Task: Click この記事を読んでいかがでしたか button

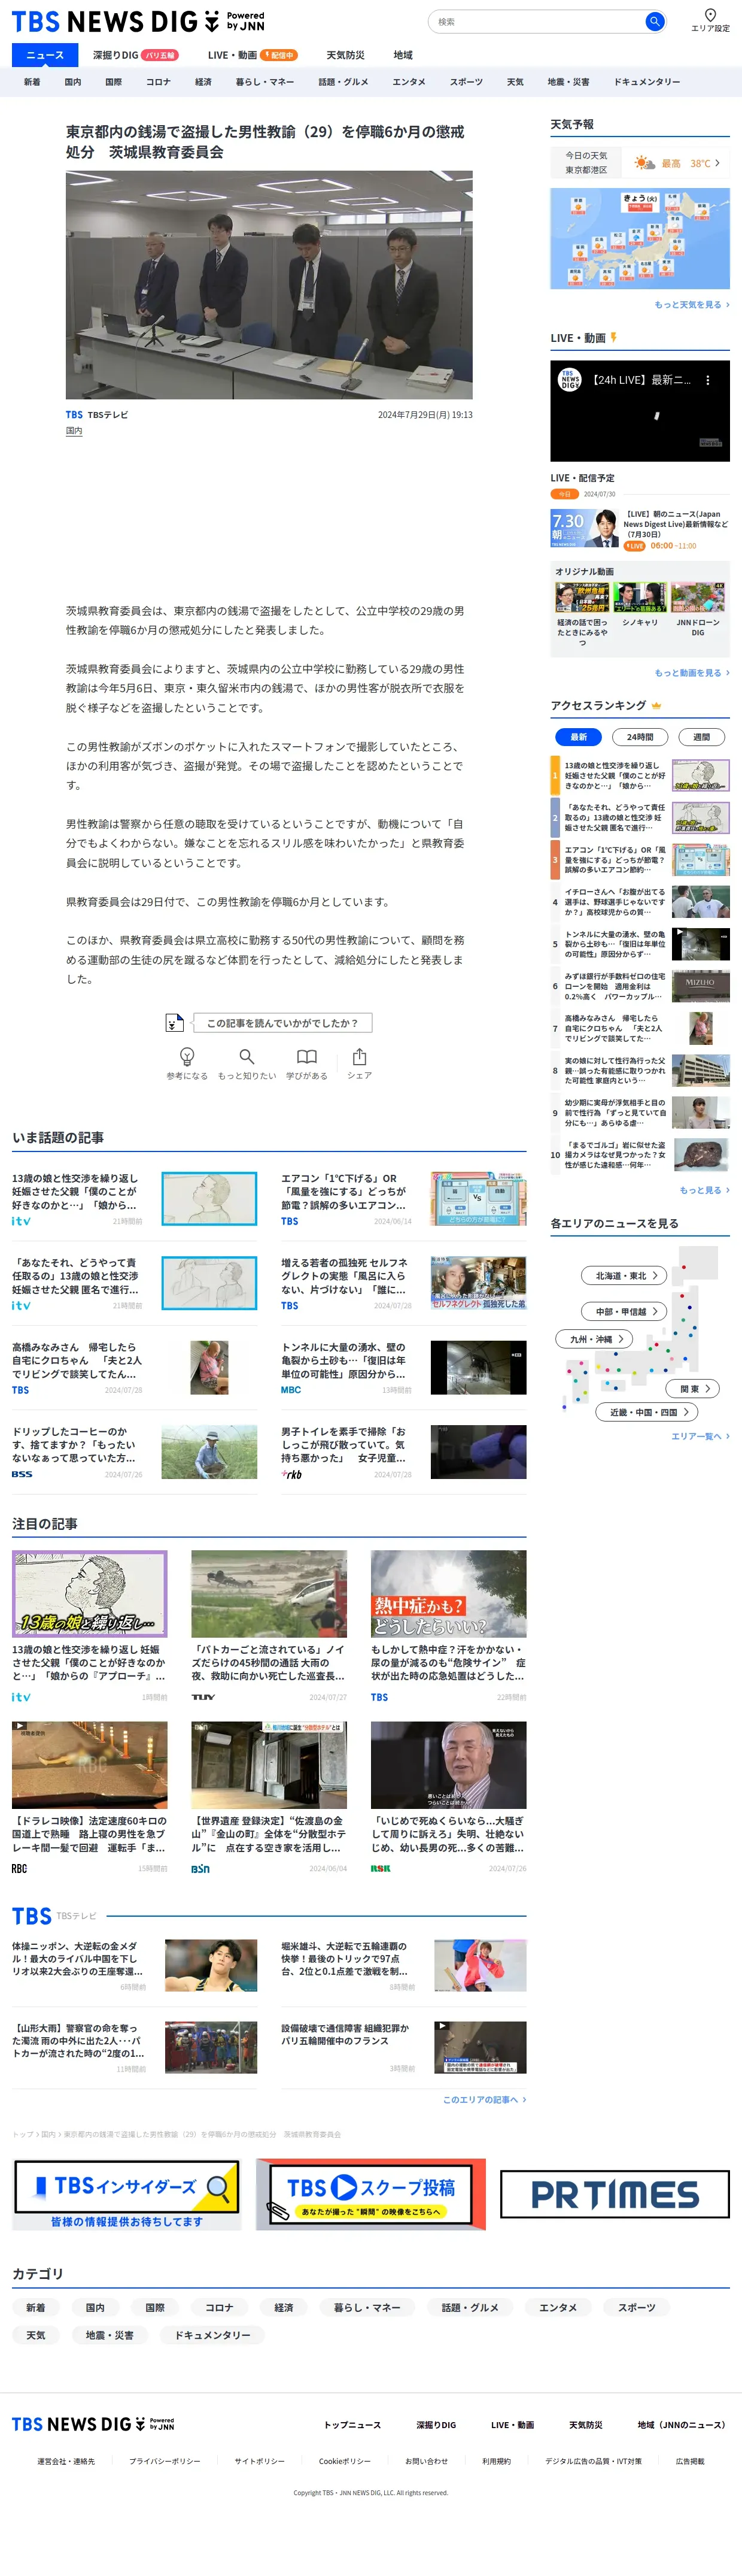Action: pyautogui.click(x=282, y=1022)
